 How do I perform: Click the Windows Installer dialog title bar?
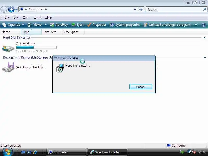[104, 58]
